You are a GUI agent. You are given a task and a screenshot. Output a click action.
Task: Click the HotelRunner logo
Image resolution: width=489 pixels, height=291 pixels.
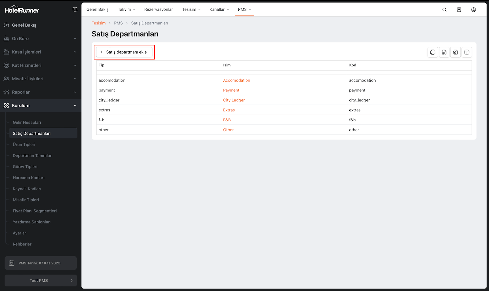(x=22, y=10)
